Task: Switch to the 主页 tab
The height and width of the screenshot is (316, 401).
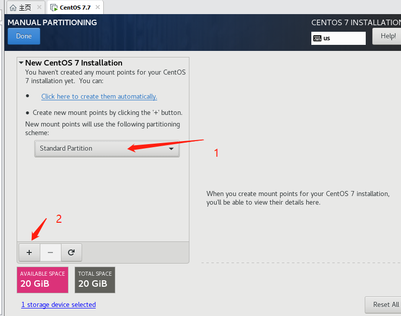Action: (25, 8)
